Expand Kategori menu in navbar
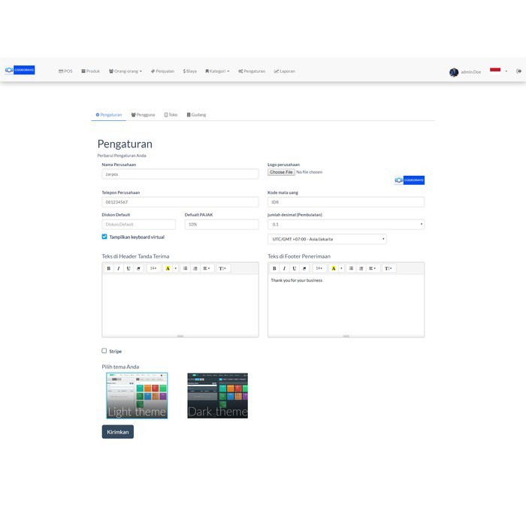This screenshot has height=526, width=526. (217, 71)
